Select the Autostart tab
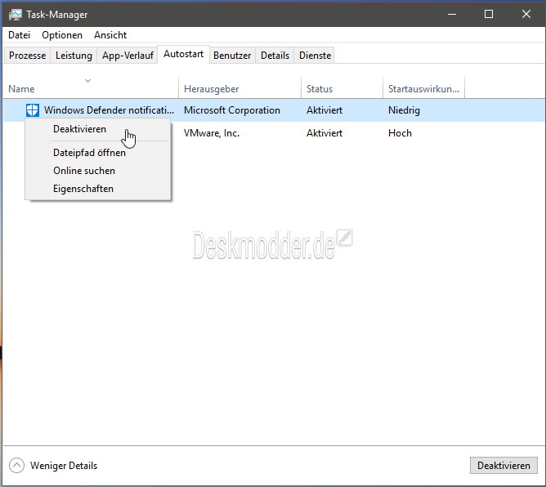 [184, 54]
